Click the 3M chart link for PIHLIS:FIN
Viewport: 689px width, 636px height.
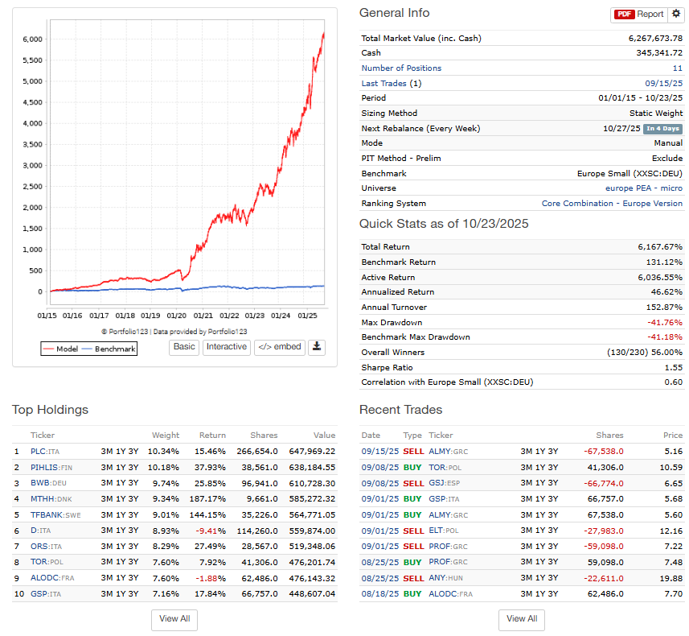click(x=106, y=466)
